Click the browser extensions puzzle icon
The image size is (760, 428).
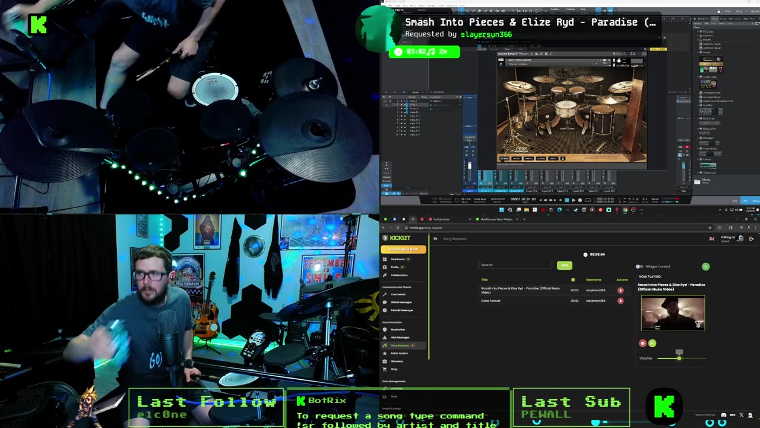click(x=720, y=228)
